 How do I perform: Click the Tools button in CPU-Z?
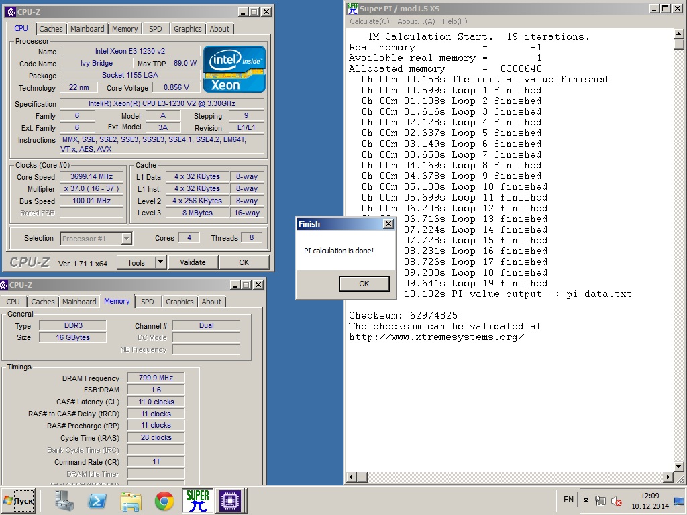point(136,262)
